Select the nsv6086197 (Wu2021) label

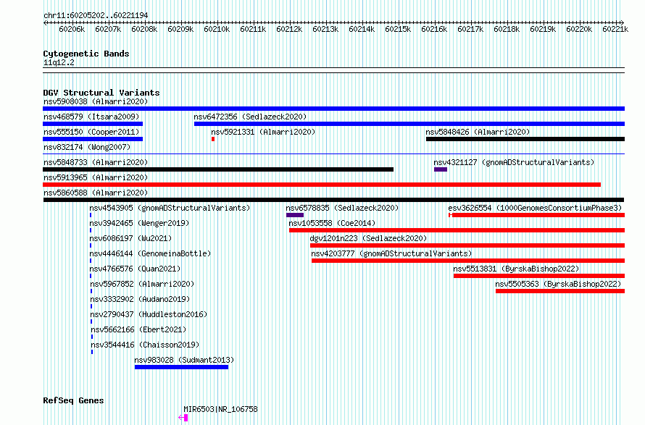(130, 238)
